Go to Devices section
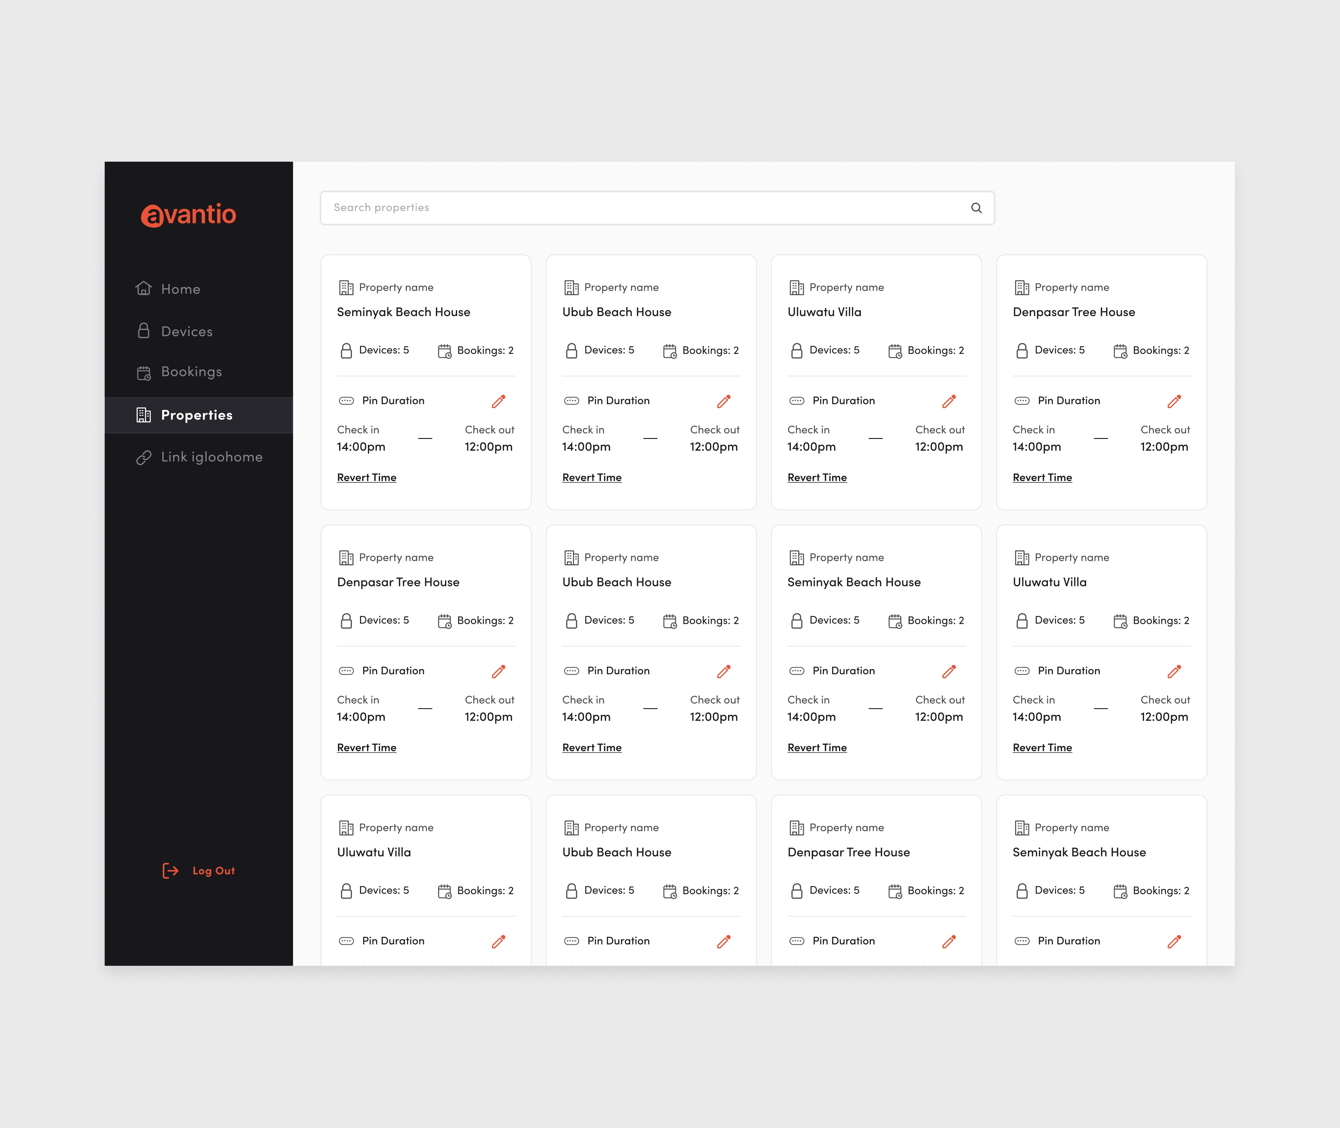The image size is (1340, 1128). (187, 331)
